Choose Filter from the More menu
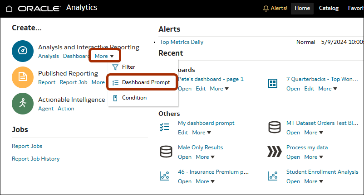Image resolution: width=364 pixels, height=195 pixels. [143, 67]
